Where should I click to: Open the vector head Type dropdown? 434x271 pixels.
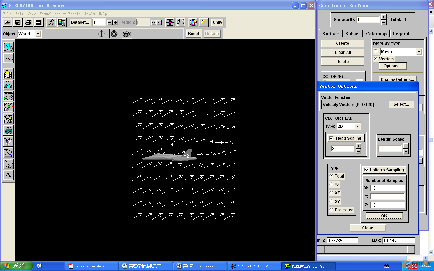[357, 126]
